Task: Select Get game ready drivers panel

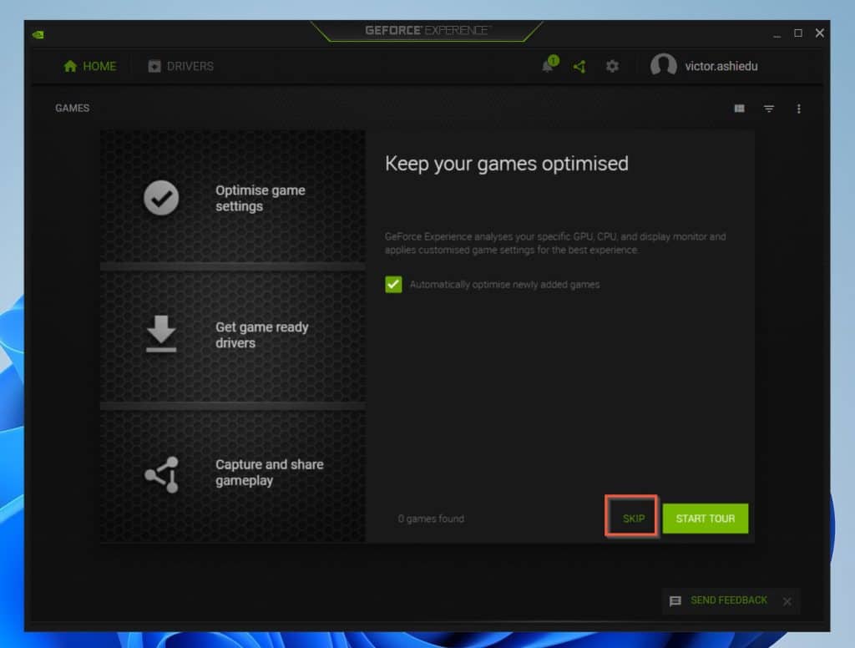Action: tap(233, 337)
